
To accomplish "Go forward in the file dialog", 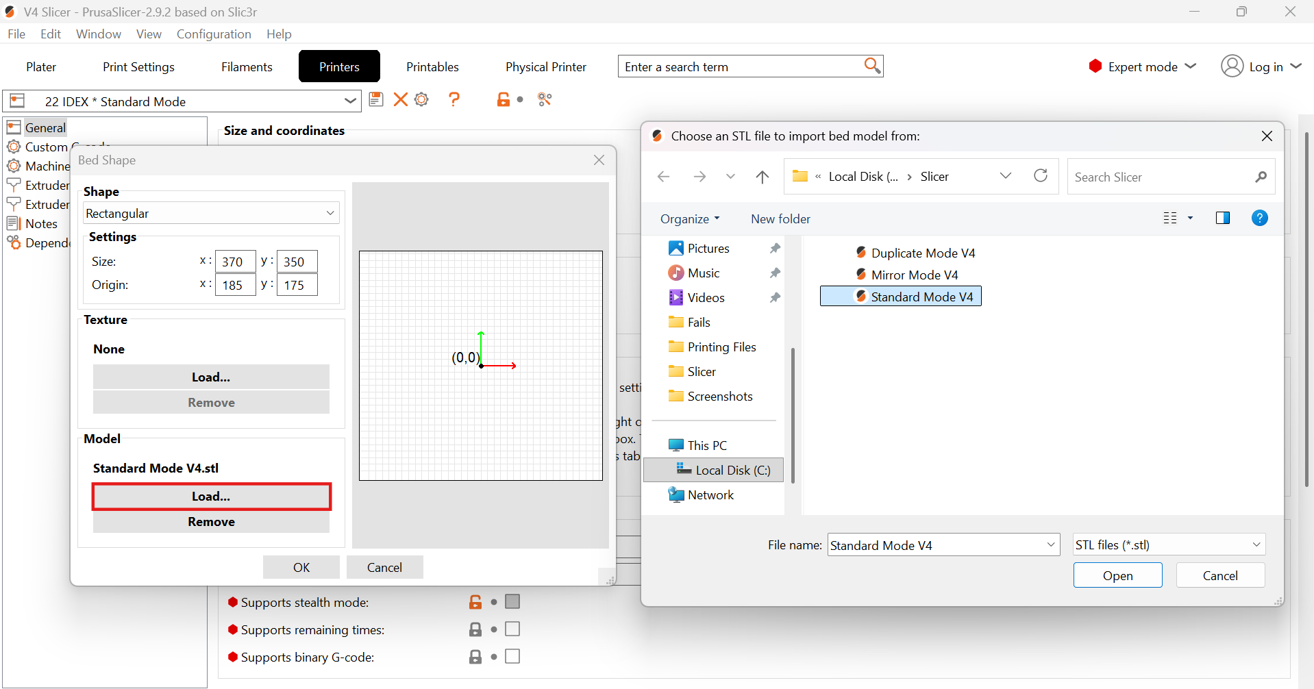I will [699, 177].
